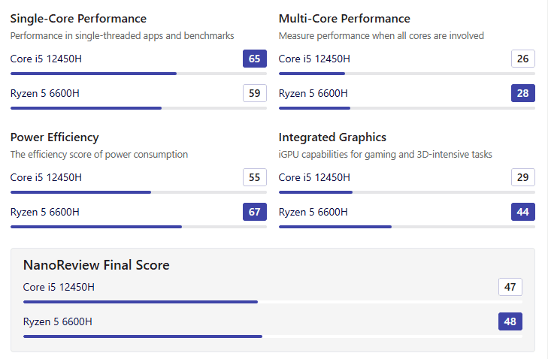The height and width of the screenshot is (359, 548).
Task: Click the Core i5 power efficiency score 55
Action: pos(255,177)
